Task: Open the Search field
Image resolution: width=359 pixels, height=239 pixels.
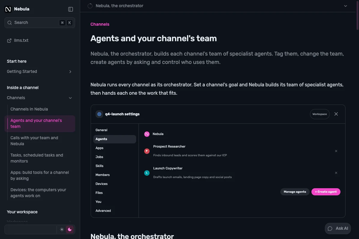Action: click(40, 23)
